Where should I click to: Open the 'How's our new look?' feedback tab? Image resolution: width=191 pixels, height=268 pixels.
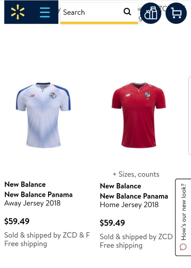coord(183,217)
